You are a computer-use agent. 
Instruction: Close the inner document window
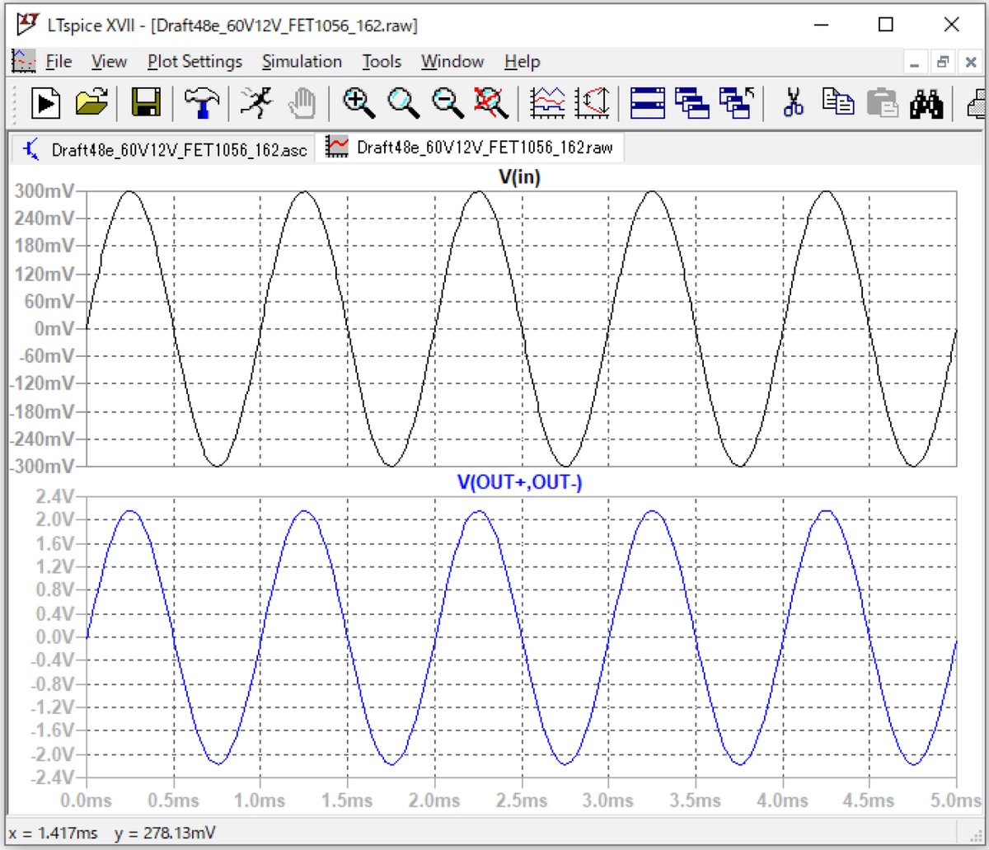[x=970, y=62]
